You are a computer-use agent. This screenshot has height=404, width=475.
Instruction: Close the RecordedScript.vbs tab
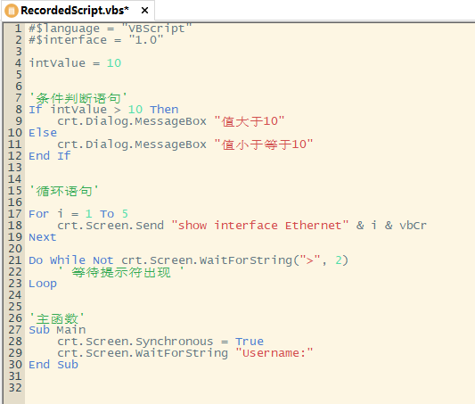[x=144, y=11]
